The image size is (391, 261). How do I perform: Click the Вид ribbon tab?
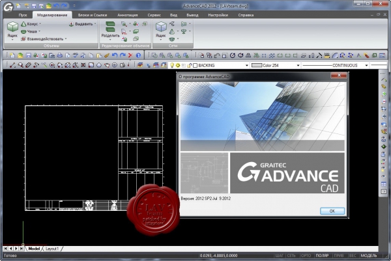click(173, 15)
